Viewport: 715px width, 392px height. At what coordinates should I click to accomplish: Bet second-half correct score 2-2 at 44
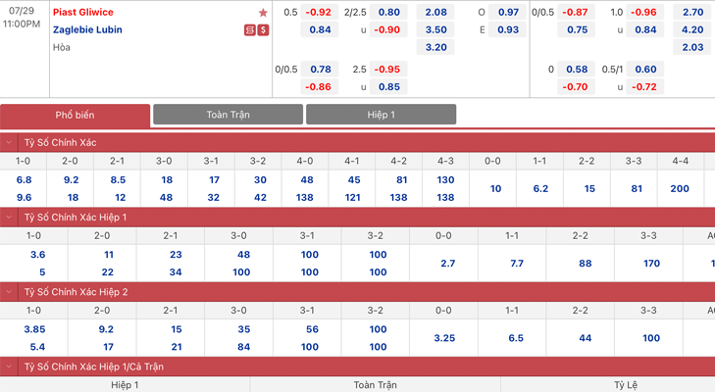tap(585, 338)
